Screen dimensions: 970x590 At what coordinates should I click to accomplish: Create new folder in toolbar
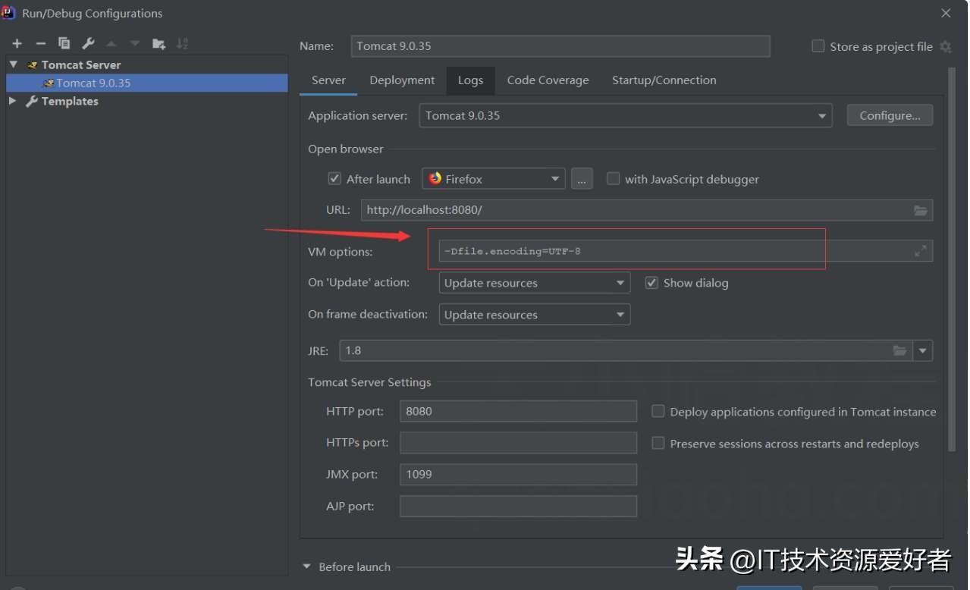pos(159,43)
